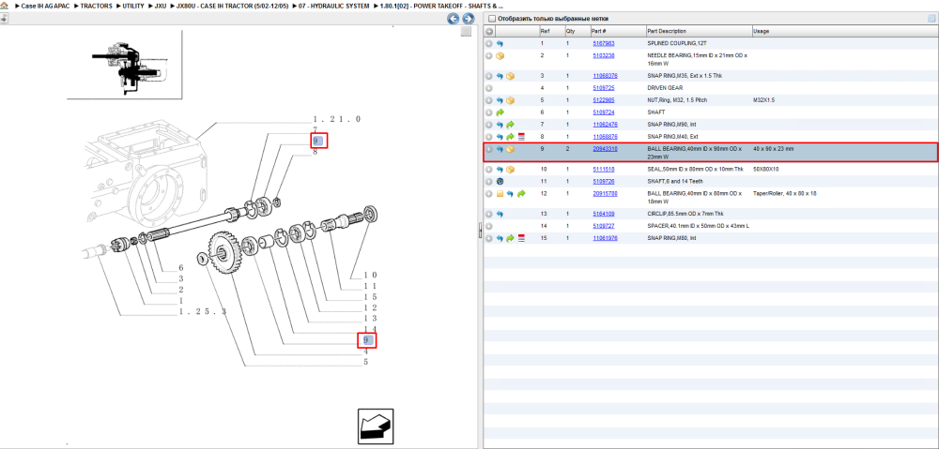The height and width of the screenshot is (449, 939).
Task: Click plus icon for SPACER row
Action: 489,226
